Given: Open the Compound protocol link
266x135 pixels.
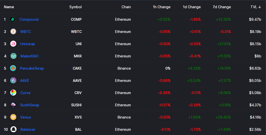Looking at the screenshot, I should [29, 19].
